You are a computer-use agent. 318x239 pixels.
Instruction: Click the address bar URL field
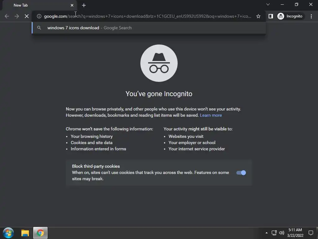click(148, 16)
